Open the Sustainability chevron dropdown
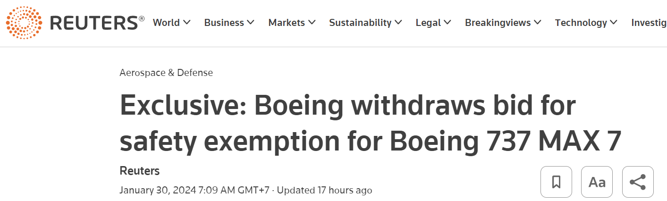The width and height of the screenshot is (667, 201). [398, 23]
